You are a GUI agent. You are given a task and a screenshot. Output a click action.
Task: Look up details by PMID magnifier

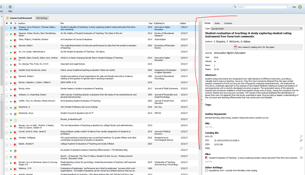tap(301, 148)
